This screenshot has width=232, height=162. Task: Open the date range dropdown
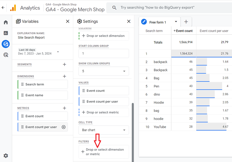pyautogui.click(x=58, y=52)
